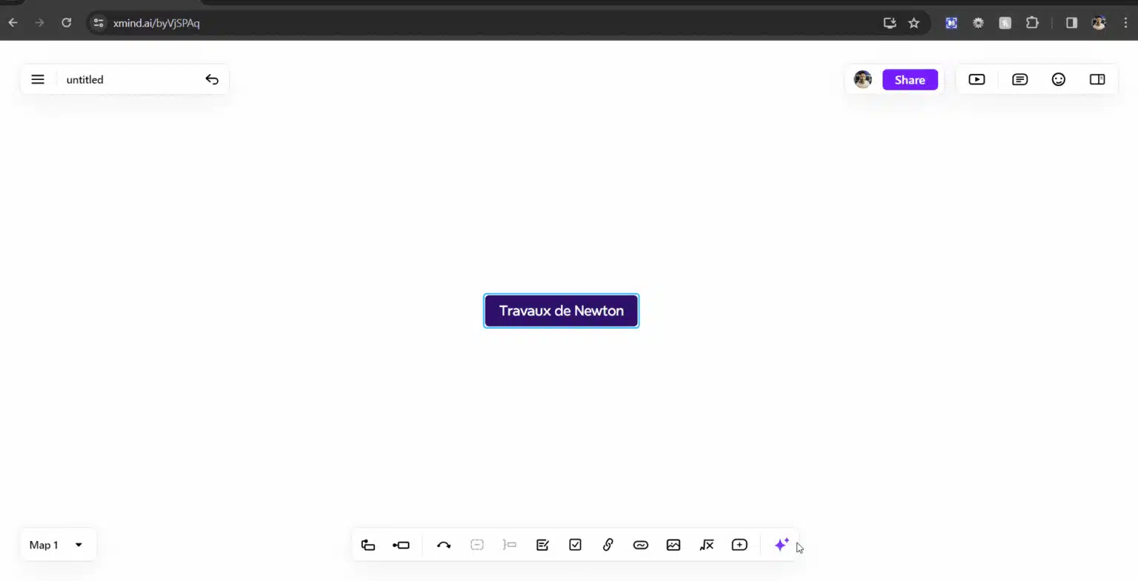
Task: Bookmark this page with the star icon
Action: pyautogui.click(x=914, y=23)
